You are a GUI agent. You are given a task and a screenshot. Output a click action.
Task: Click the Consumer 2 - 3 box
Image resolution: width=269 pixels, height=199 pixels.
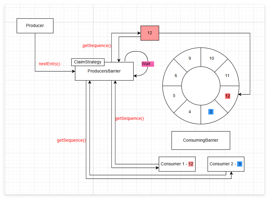(226, 164)
